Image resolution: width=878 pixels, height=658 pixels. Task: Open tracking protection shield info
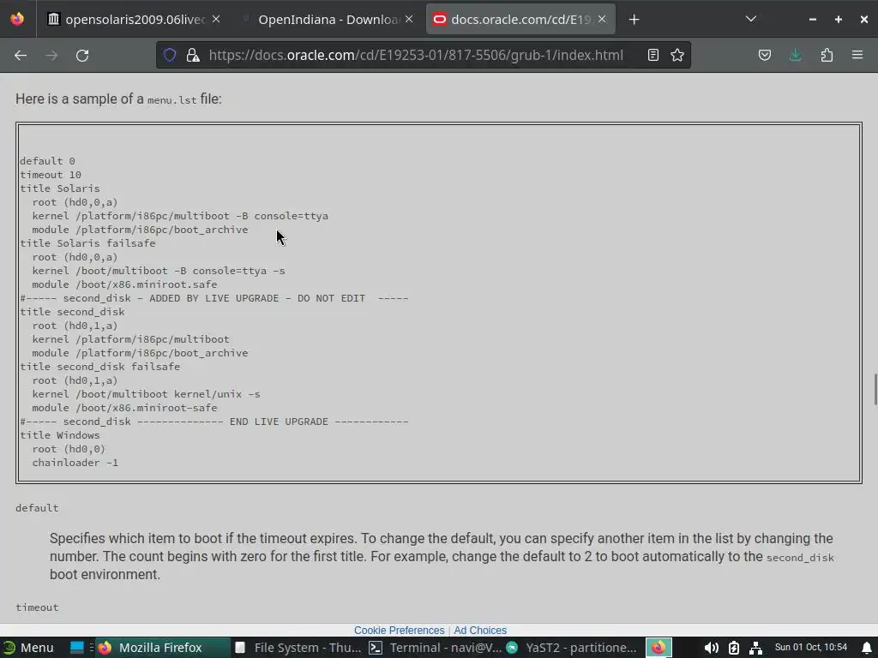[x=170, y=55]
